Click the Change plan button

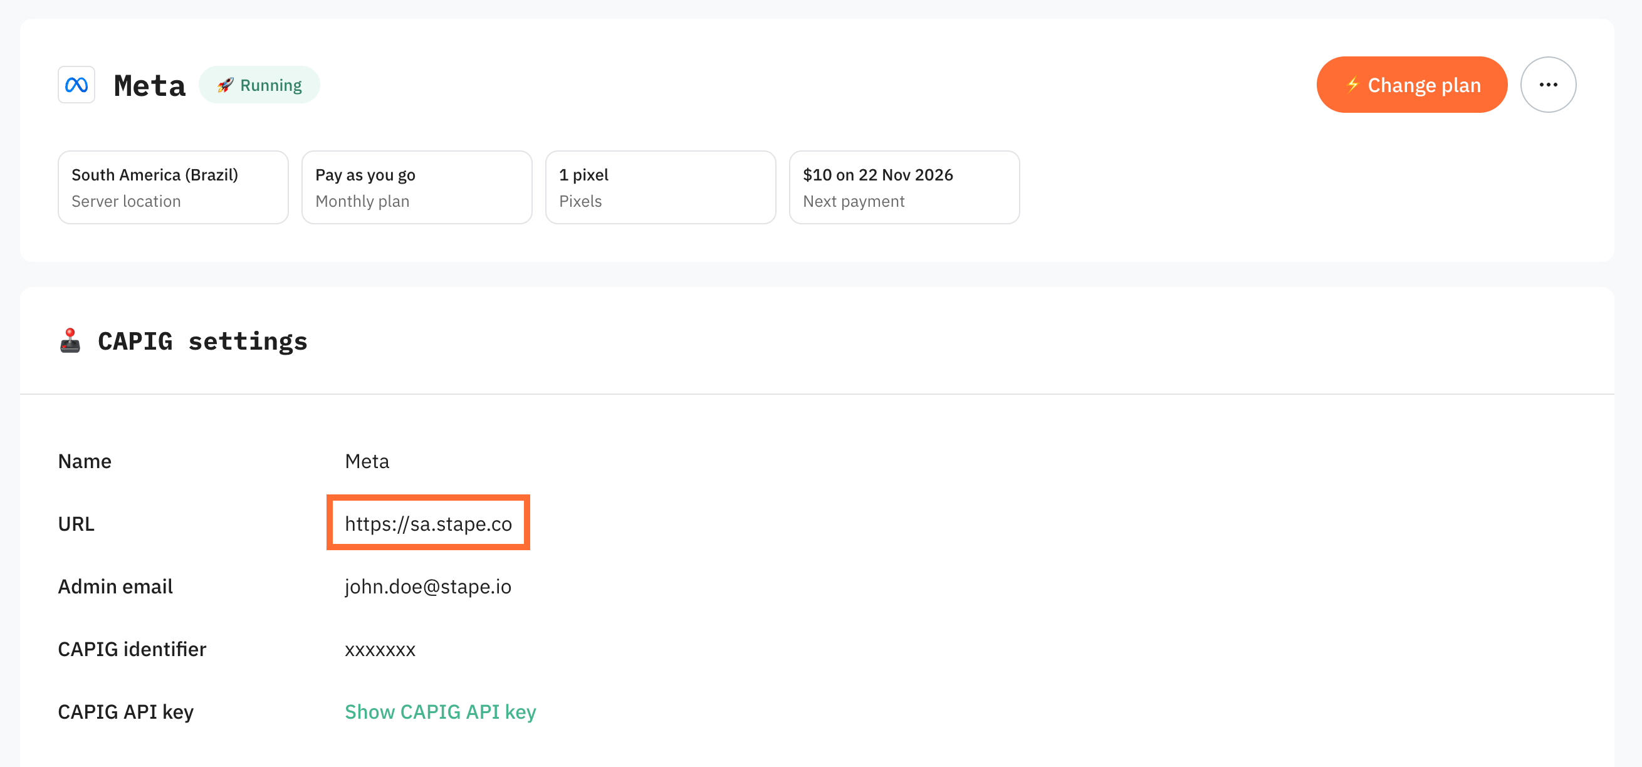click(x=1411, y=85)
